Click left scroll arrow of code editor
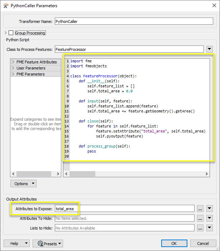This screenshot has width=220, height=251. 66,174
